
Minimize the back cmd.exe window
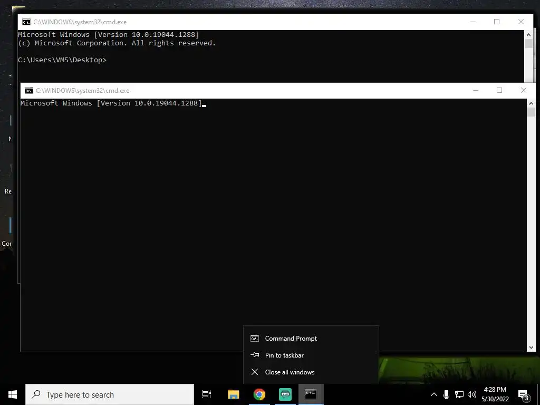tap(473, 22)
